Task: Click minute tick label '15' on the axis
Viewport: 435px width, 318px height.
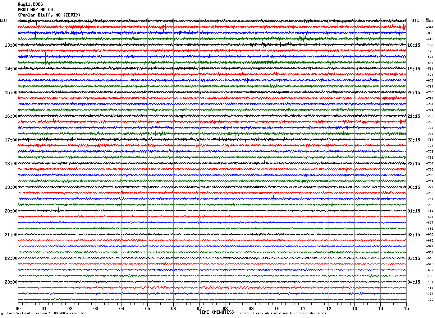Action: [x=406, y=308]
